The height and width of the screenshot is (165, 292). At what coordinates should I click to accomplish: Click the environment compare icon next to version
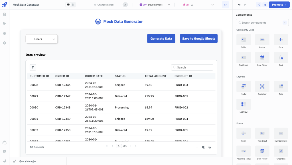(x=225, y=5)
